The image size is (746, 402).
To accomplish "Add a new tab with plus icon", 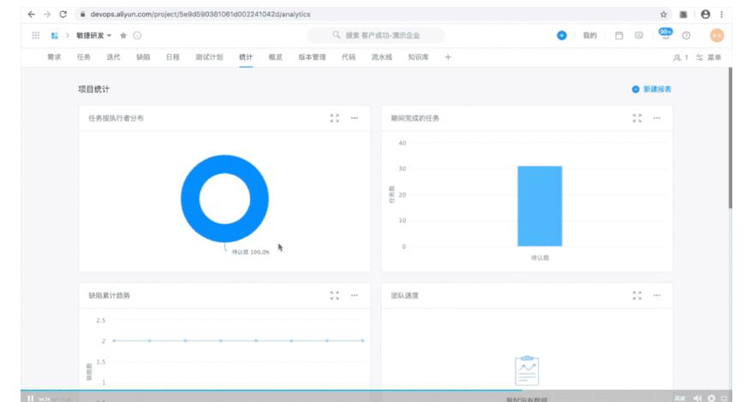I will [x=448, y=57].
